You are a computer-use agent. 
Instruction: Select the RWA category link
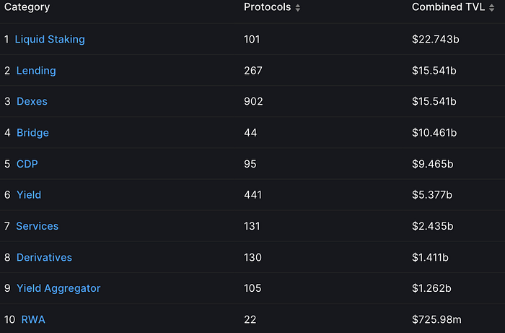coord(33,320)
